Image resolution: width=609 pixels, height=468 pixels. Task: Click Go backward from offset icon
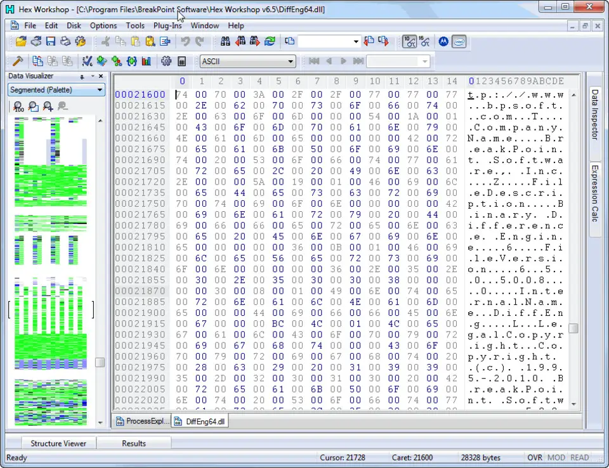(369, 41)
